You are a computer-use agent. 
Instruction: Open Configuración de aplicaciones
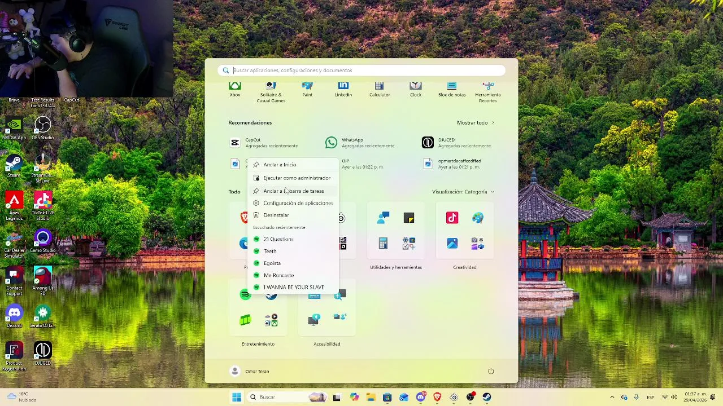[293, 203]
